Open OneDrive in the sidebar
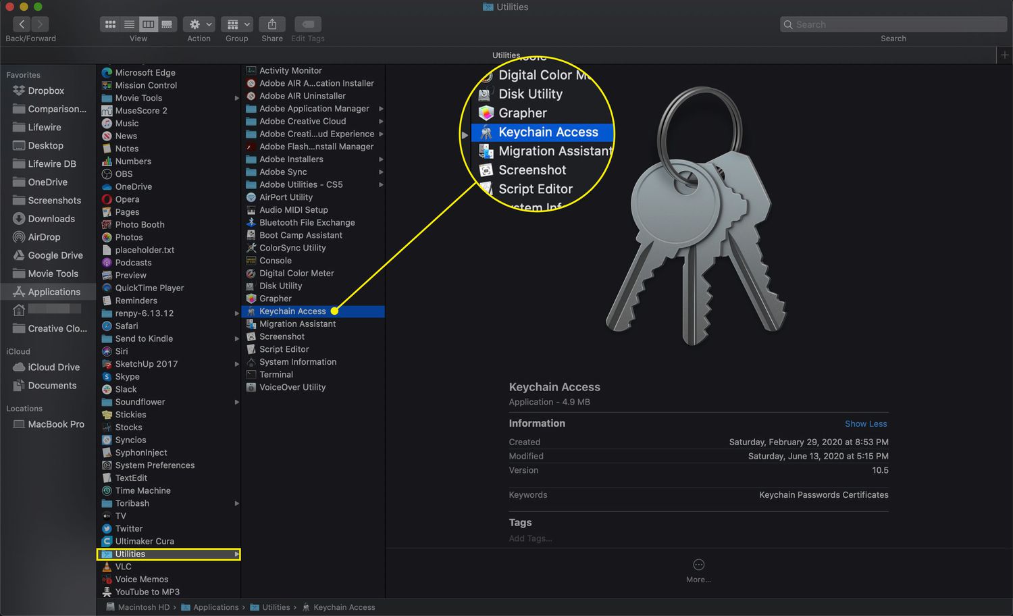Screen dimensions: 1013x616 click(x=47, y=182)
